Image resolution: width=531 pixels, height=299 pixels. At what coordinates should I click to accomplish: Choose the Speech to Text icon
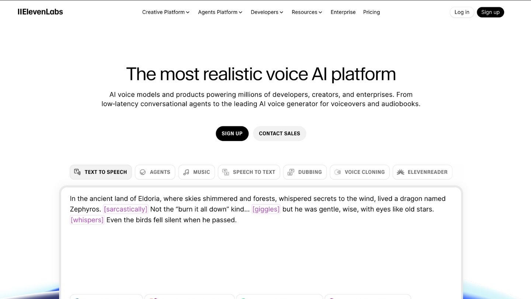click(226, 172)
